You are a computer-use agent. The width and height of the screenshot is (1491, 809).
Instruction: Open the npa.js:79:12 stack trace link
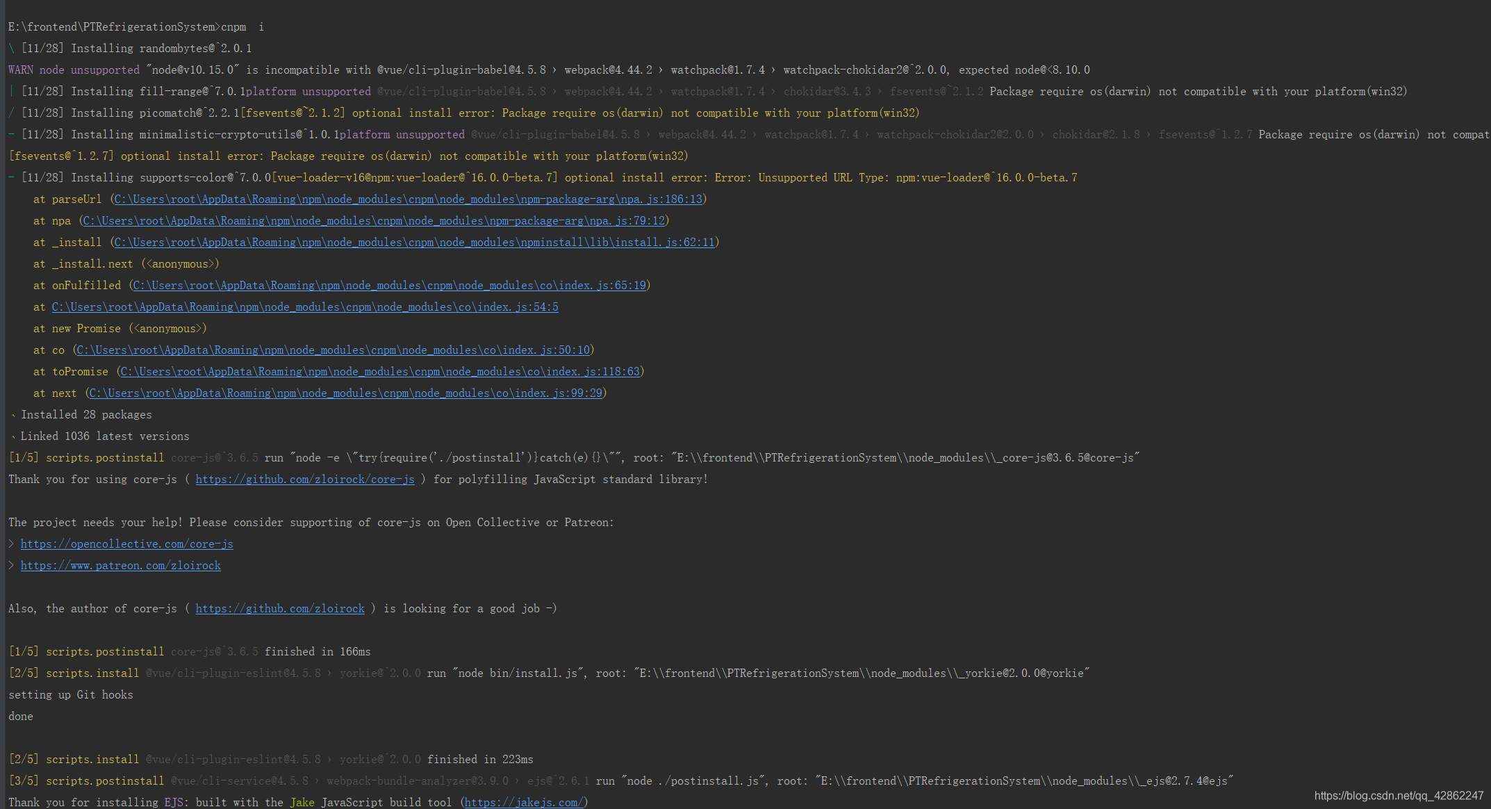[374, 221]
